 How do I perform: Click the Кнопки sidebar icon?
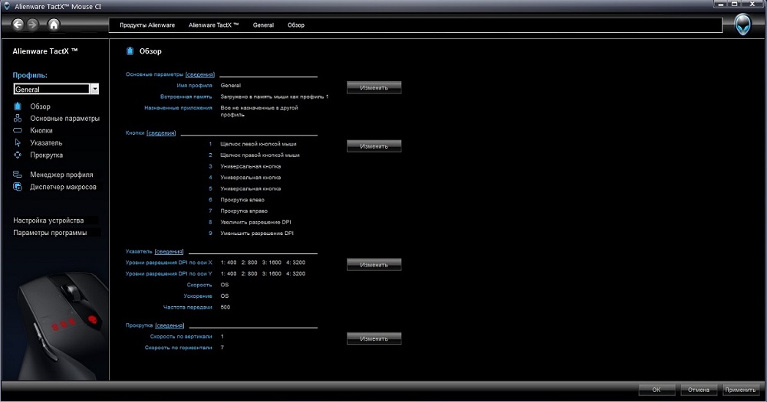pyautogui.click(x=18, y=130)
